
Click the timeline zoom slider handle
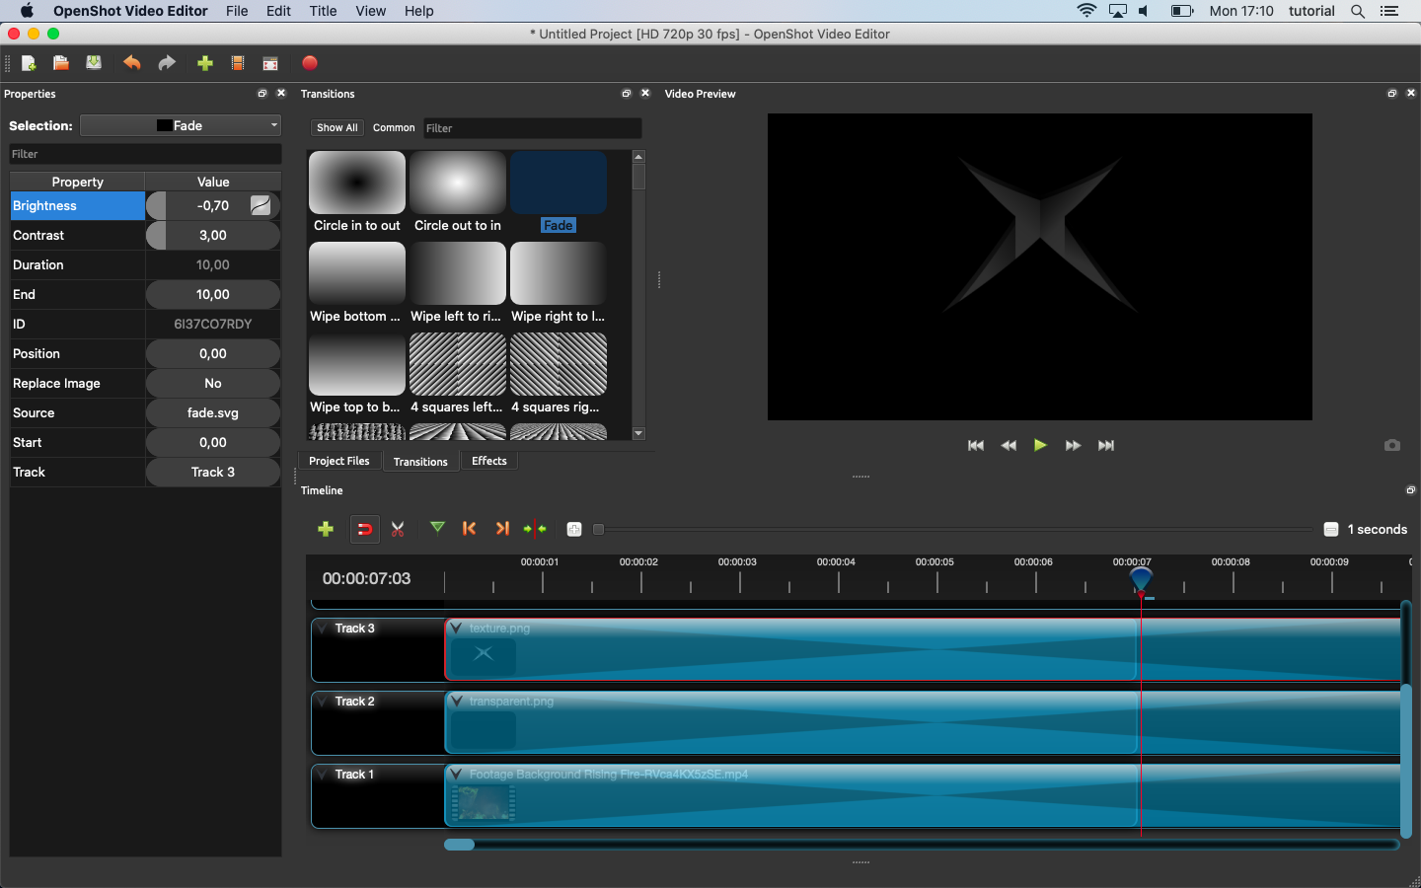[598, 530]
